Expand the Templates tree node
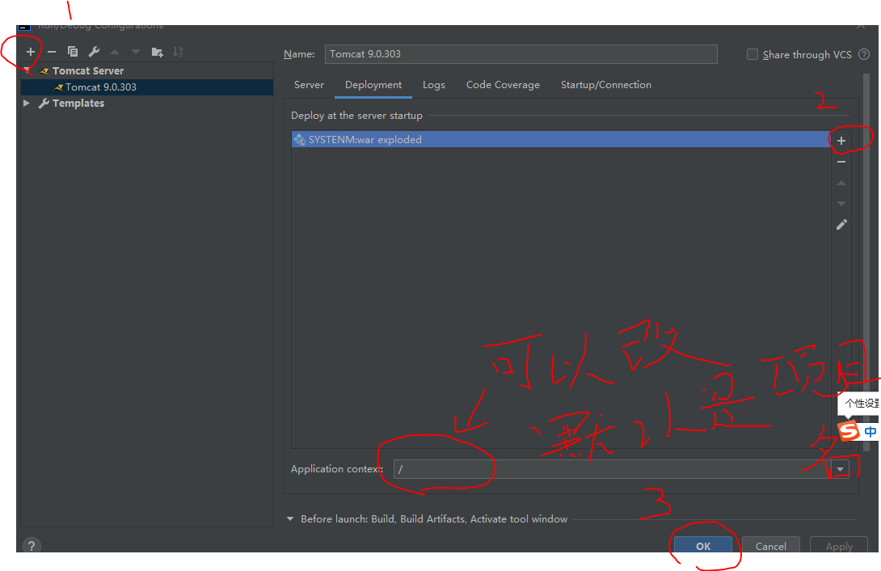Image resolution: width=881 pixels, height=571 pixels. (x=27, y=104)
